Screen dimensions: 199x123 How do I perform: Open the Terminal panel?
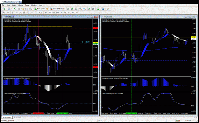(x=27, y=9)
